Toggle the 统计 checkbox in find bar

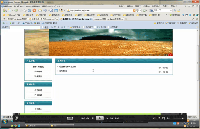pyautogui.click(x=43, y=27)
